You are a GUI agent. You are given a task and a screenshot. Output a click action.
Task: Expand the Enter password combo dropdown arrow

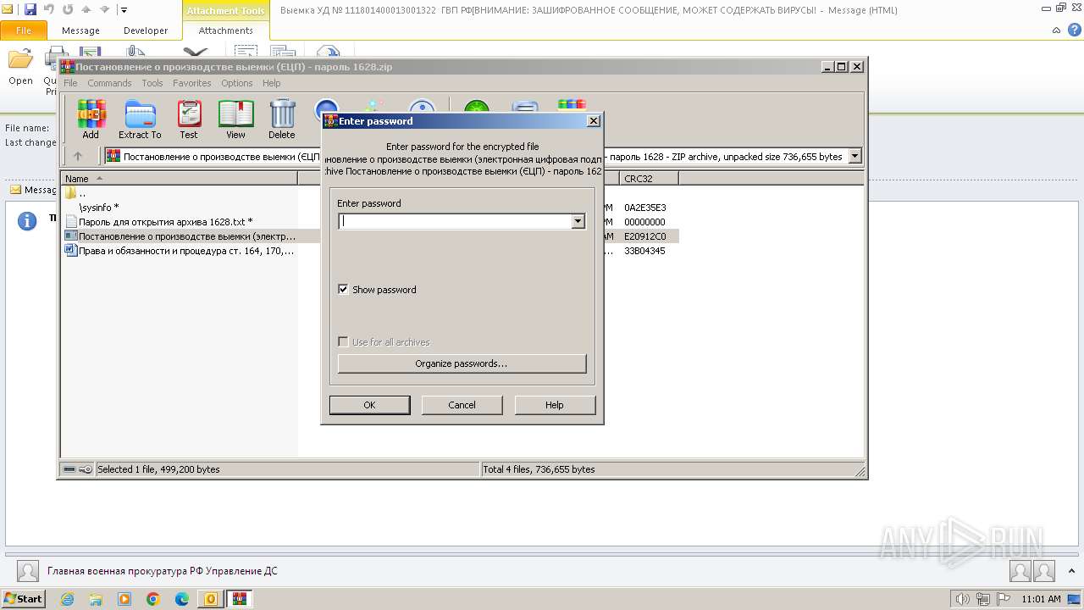tap(578, 222)
